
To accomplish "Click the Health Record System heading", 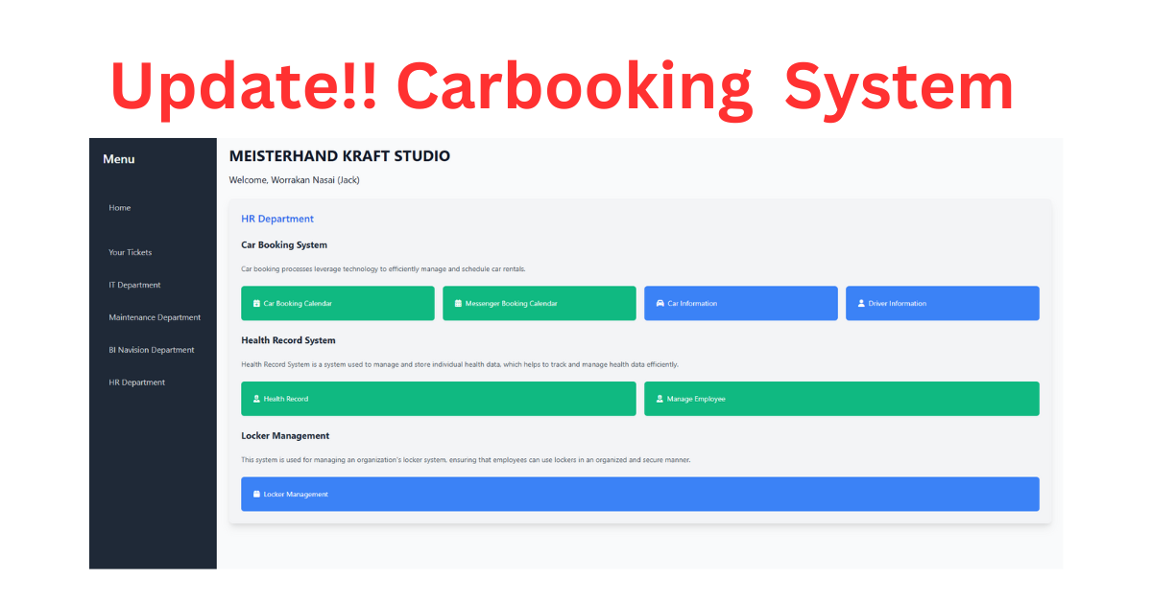I will (x=288, y=340).
